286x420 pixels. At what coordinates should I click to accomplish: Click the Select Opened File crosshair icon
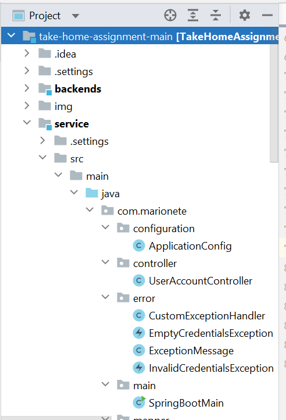coord(170,15)
